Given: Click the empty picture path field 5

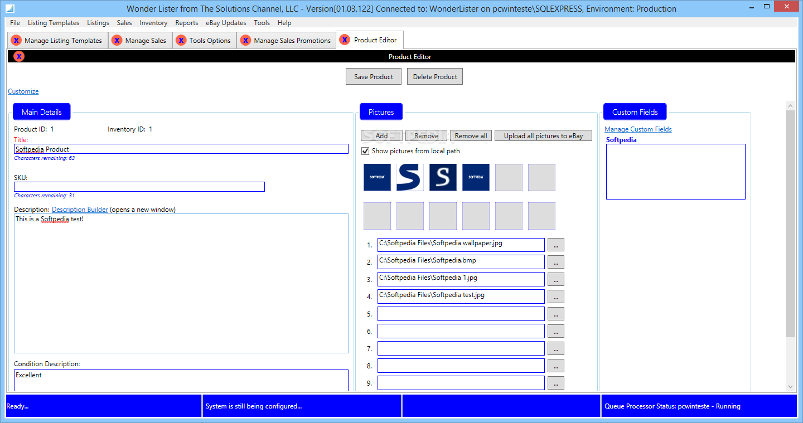Looking at the screenshot, I should click(x=461, y=314).
